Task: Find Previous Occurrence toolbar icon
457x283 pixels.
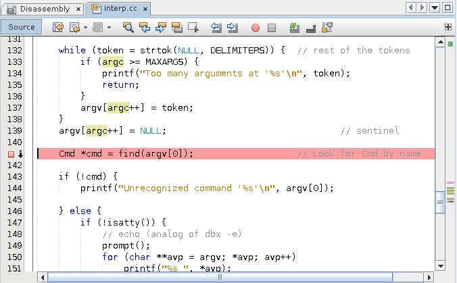Action: click(x=145, y=28)
